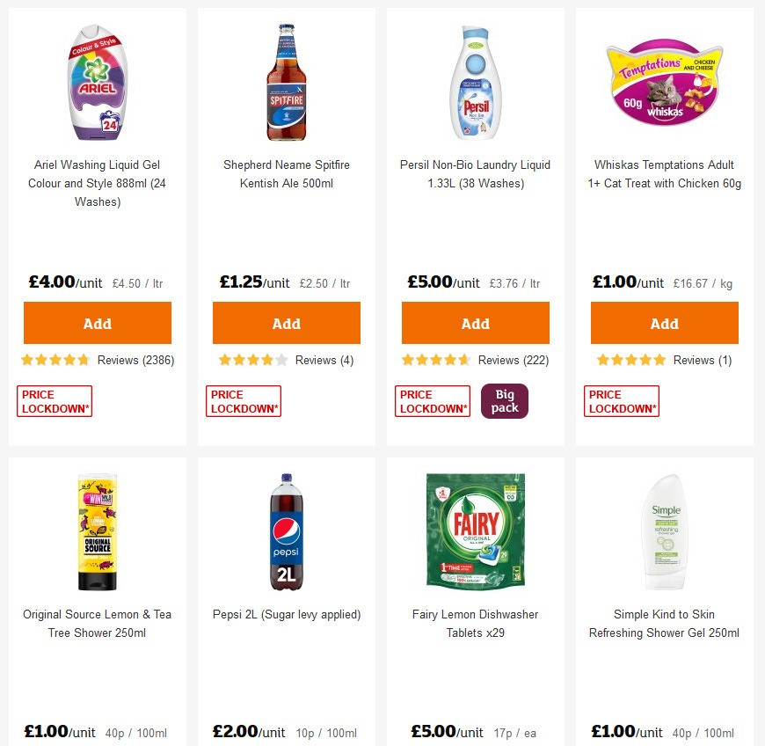
Task: Add Whiskas Temptations to basket
Action: 664,323
